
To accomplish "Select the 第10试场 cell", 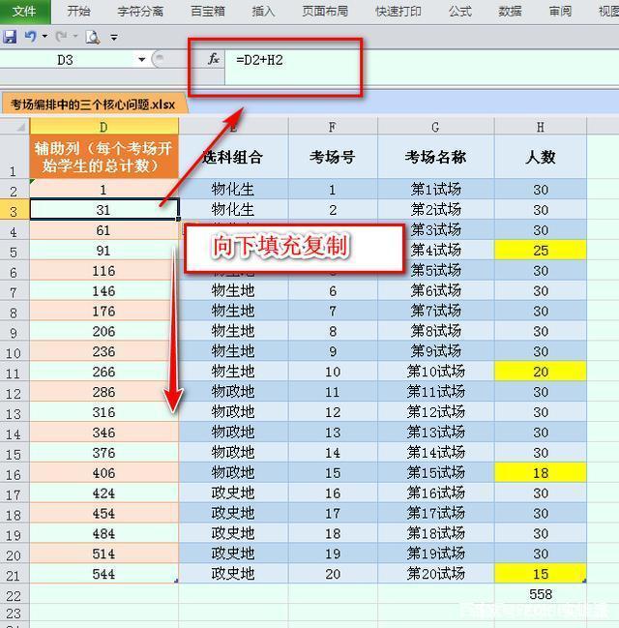I will coord(435,373).
